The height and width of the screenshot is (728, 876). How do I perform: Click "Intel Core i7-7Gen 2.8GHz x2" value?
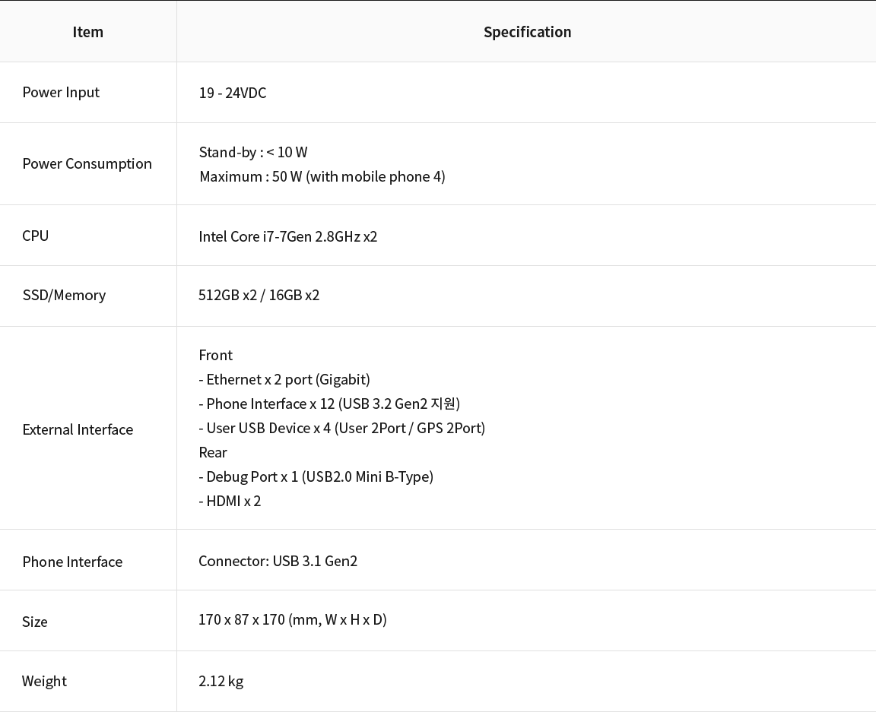tap(287, 236)
